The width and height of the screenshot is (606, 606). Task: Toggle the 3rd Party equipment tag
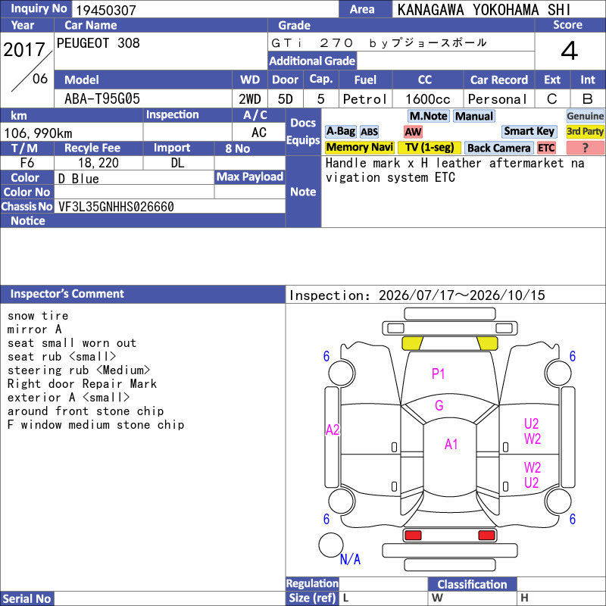585,132
